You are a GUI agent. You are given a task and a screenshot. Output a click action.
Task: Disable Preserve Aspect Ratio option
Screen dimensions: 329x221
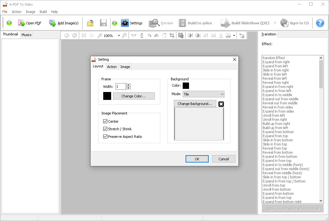tap(105, 137)
